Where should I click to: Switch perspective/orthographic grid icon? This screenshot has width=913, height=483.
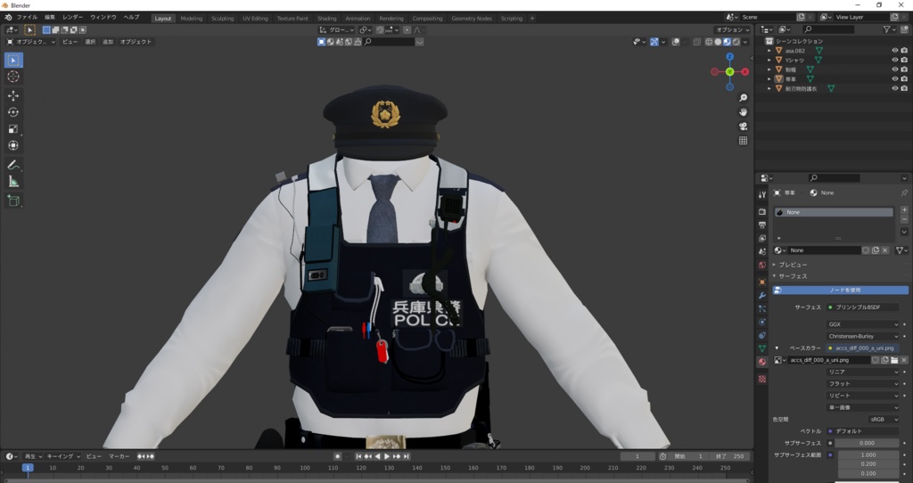tap(743, 140)
